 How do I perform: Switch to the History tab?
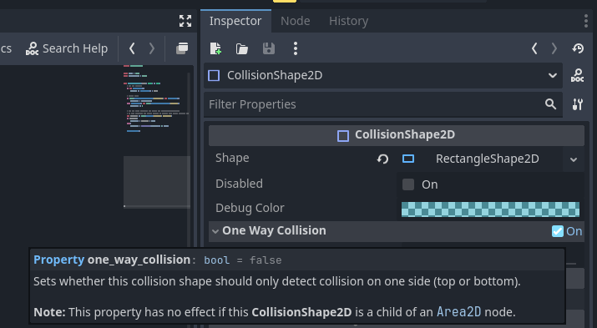[348, 21]
